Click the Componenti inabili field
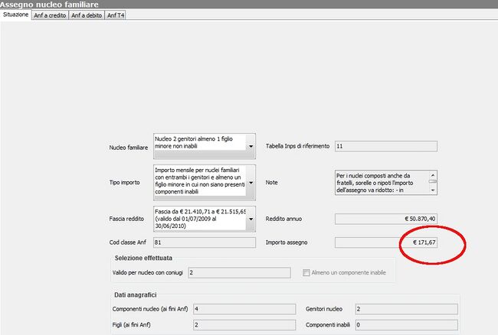Viewport: 498px width, 335px height. coord(405,325)
